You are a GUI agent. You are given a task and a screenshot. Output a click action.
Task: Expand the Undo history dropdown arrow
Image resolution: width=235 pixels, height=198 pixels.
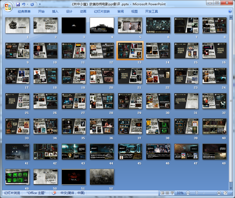(28, 4)
